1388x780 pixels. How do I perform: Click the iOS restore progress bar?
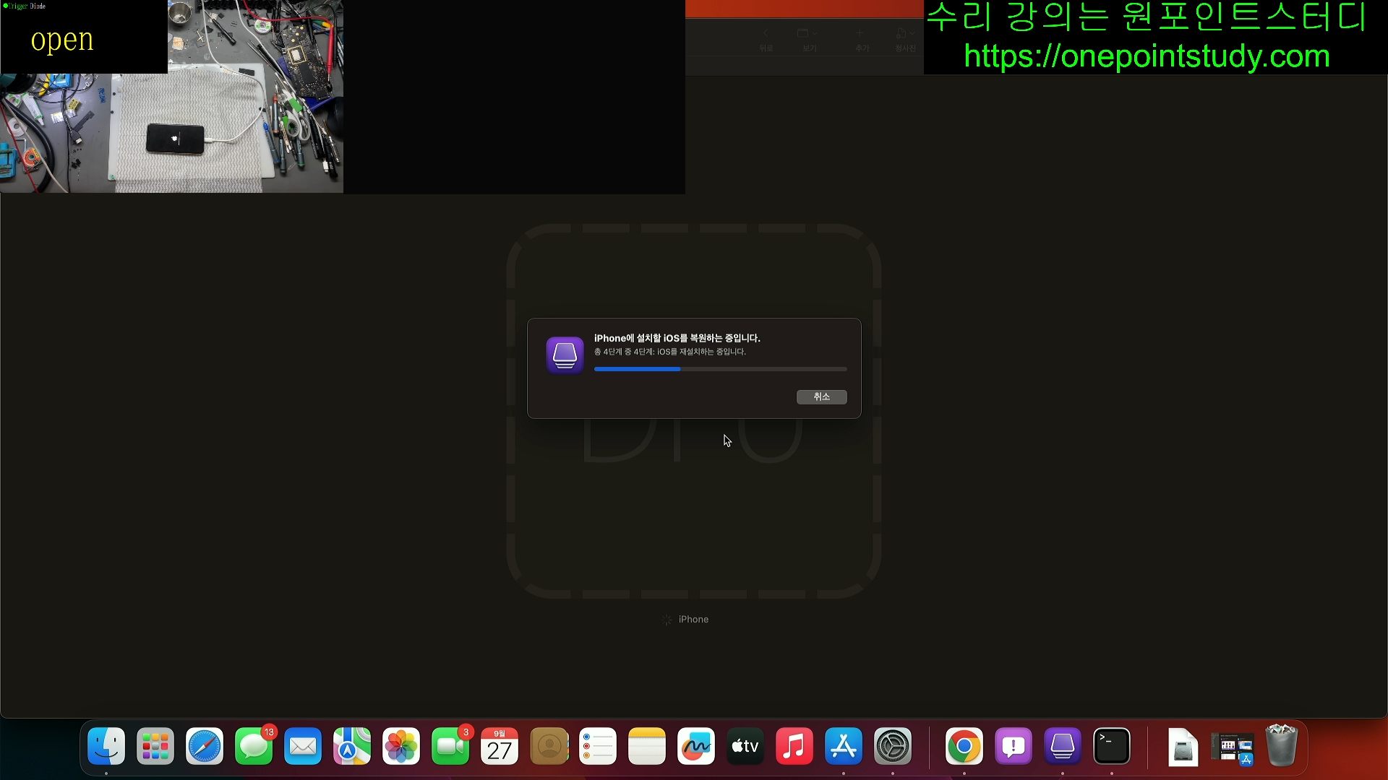coord(720,369)
